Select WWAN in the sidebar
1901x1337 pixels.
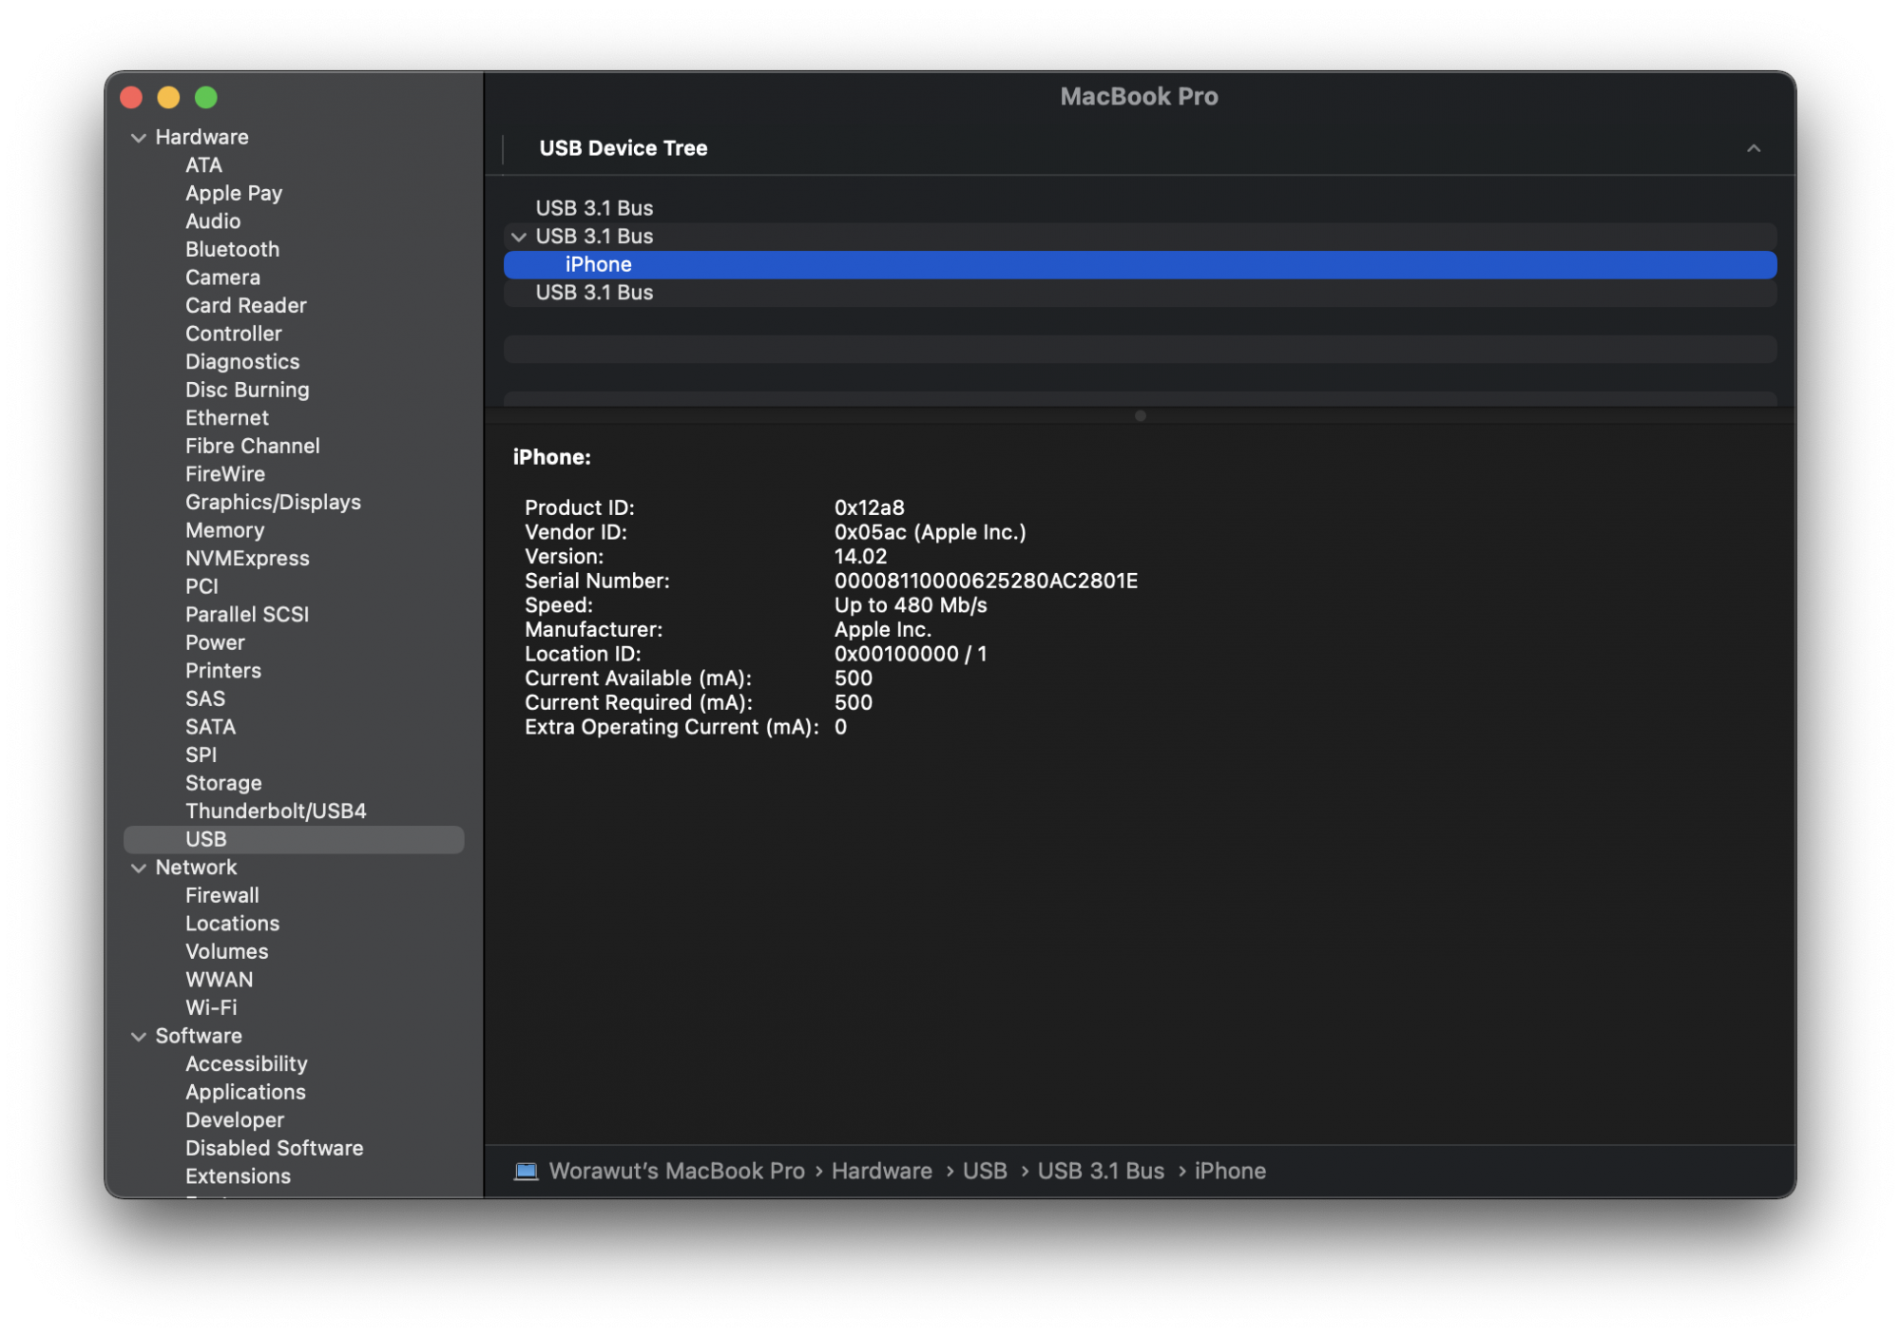pyautogui.click(x=220, y=980)
